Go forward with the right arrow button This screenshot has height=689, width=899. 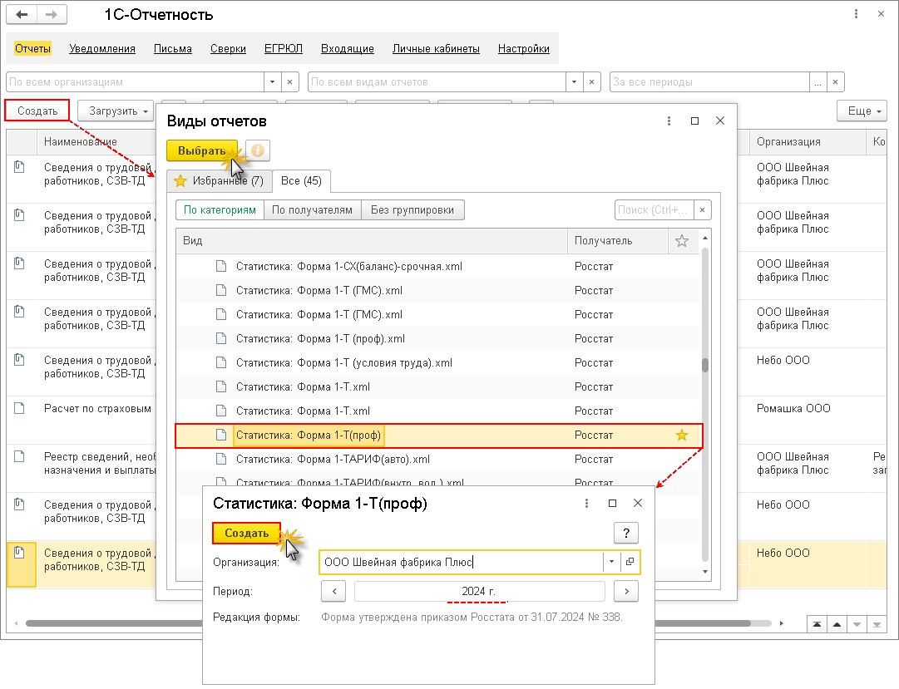52,14
